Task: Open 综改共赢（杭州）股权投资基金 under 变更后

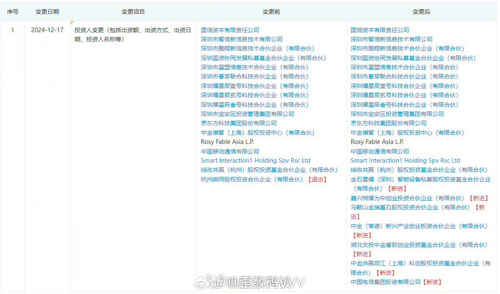Action: [x=419, y=170]
